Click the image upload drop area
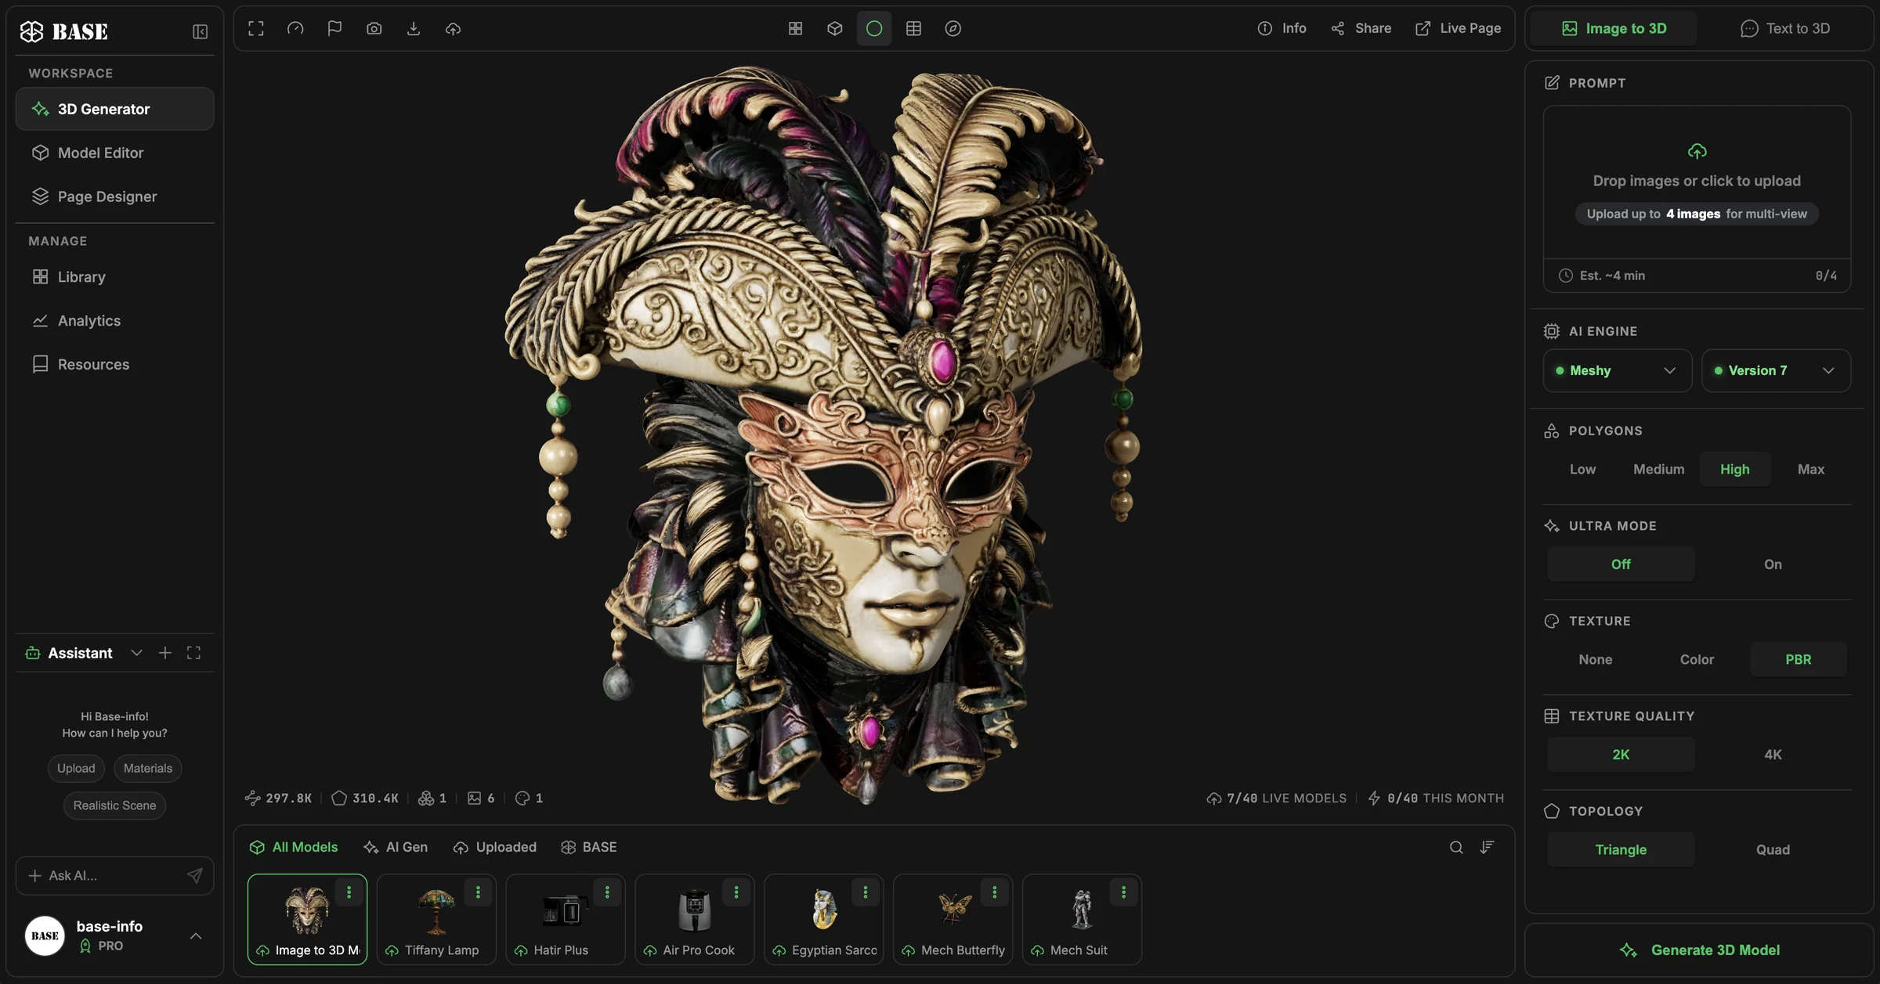This screenshot has height=984, width=1880. point(1697,182)
